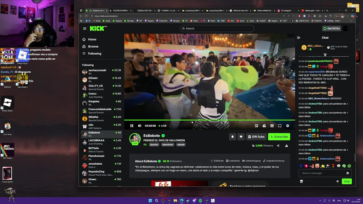
Task: Open chat shop store icon
Action: click(301, 181)
